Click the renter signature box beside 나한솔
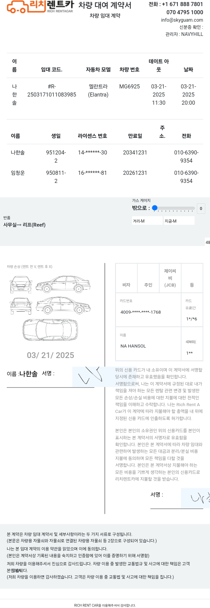 click(x=89, y=377)
